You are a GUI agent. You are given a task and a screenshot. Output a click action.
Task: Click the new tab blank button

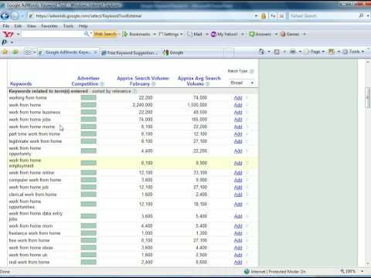229,53
